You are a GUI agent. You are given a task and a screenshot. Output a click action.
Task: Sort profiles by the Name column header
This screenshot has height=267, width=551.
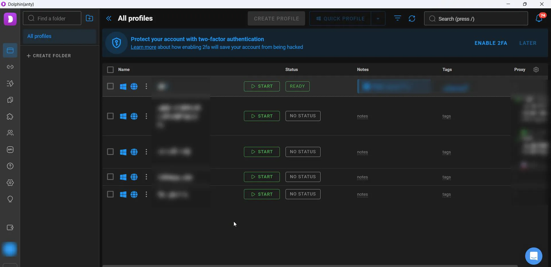[124, 70]
